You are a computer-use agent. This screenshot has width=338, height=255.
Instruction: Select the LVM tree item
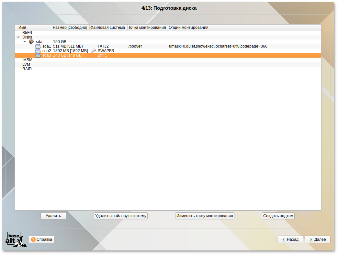26,64
